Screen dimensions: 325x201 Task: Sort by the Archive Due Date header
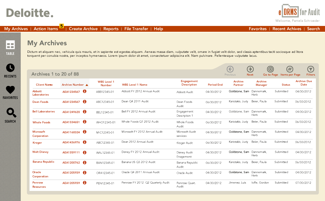click(304, 83)
